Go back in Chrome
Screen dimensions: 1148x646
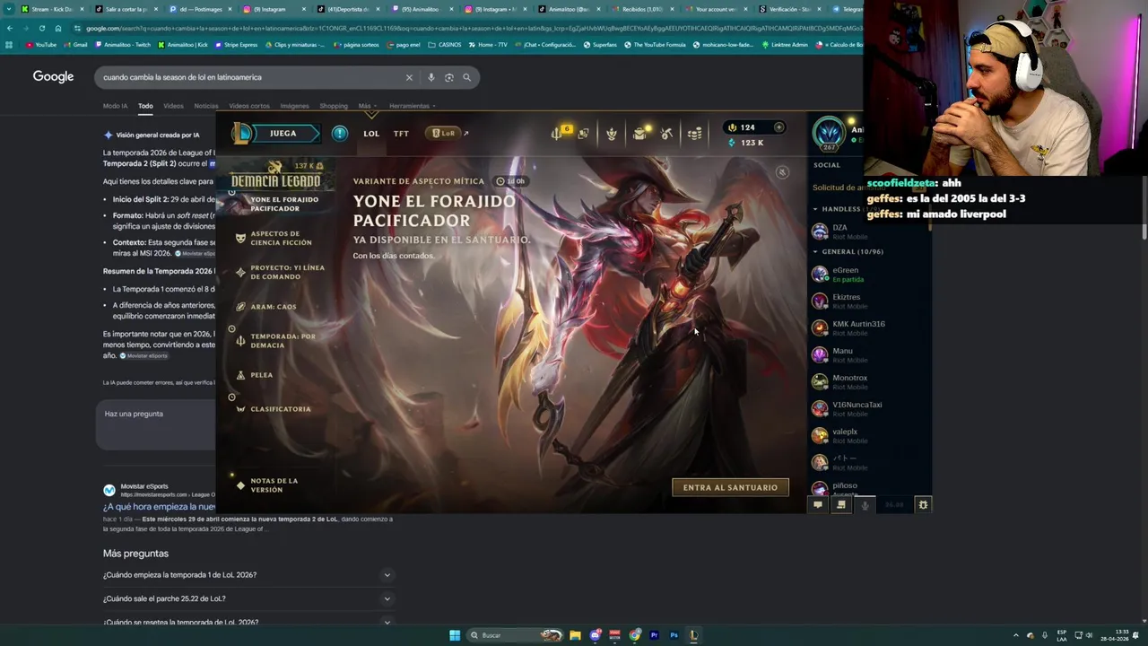9,28
